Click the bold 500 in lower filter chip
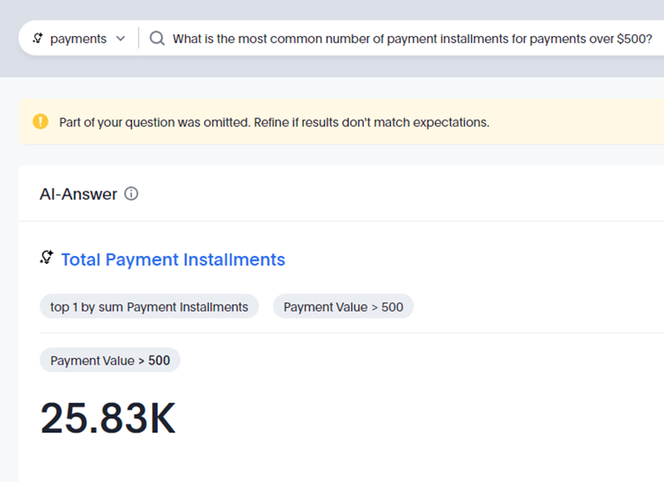664x482 pixels. [x=159, y=361]
